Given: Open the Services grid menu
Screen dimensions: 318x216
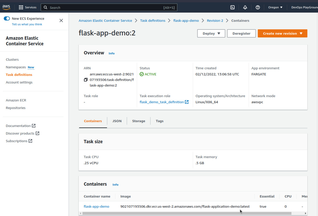Looking at the screenshot, I should tap(28, 7).
